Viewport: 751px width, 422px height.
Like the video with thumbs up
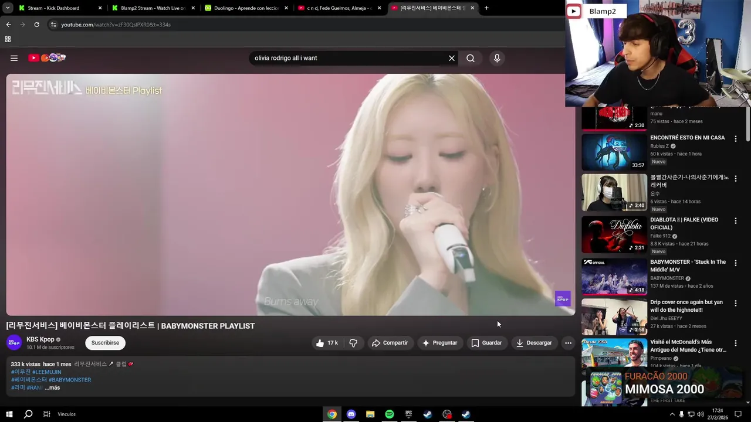[327, 343]
